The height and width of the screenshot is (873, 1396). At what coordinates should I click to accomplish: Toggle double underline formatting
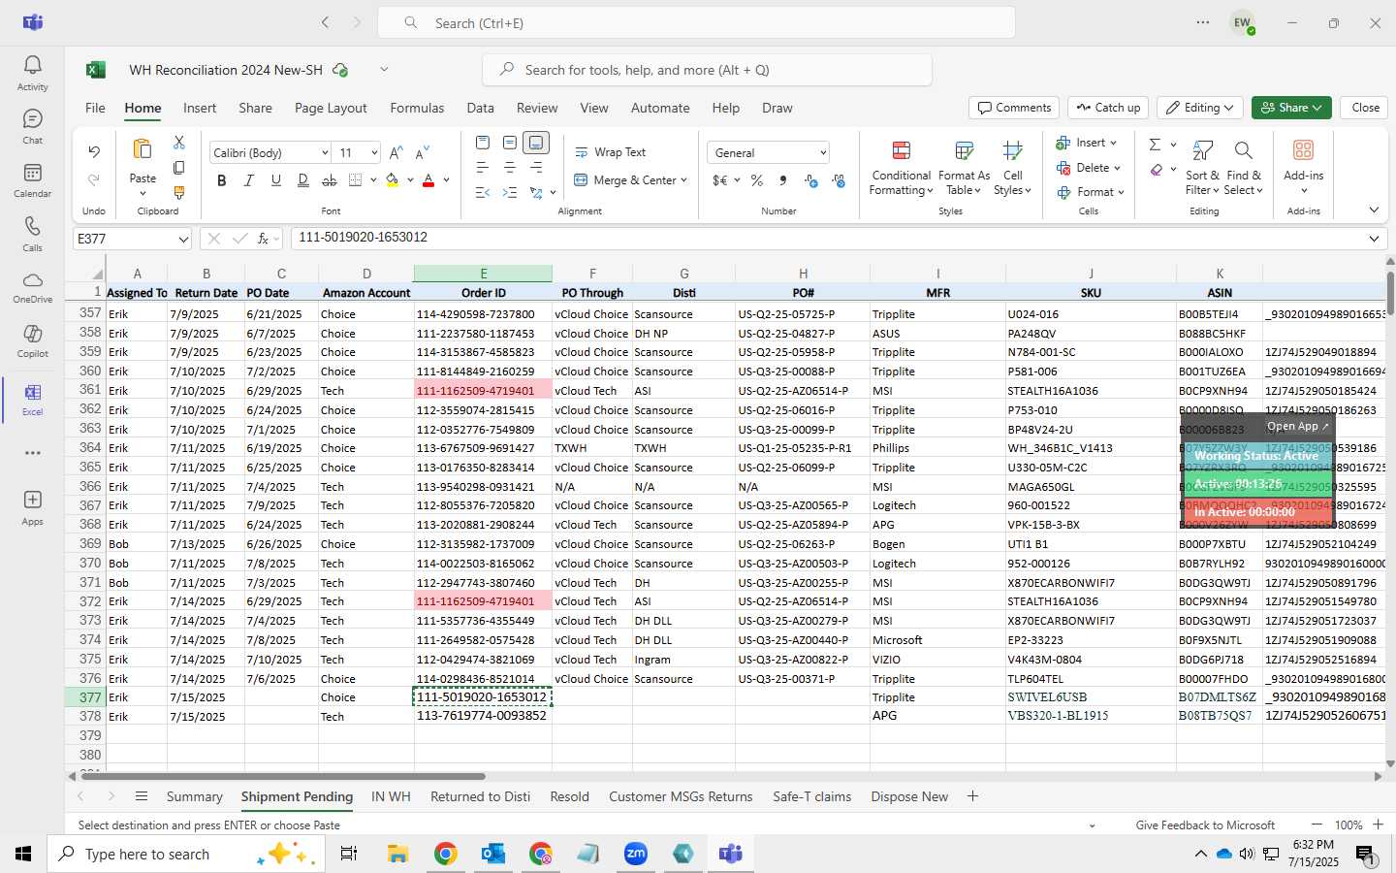tap(303, 180)
